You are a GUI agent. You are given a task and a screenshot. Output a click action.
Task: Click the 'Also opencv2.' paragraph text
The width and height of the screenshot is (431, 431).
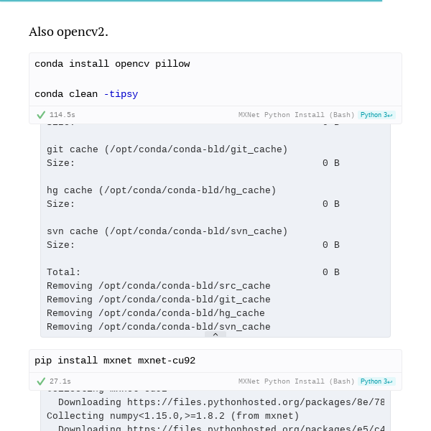click(x=68, y=32)
